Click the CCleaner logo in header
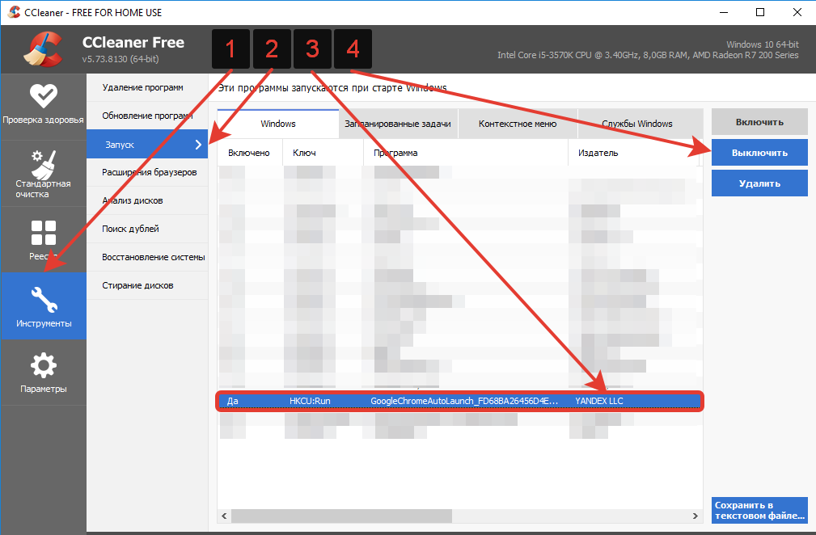The height and width of the screenshot is (535, 816). click(43, 49)
